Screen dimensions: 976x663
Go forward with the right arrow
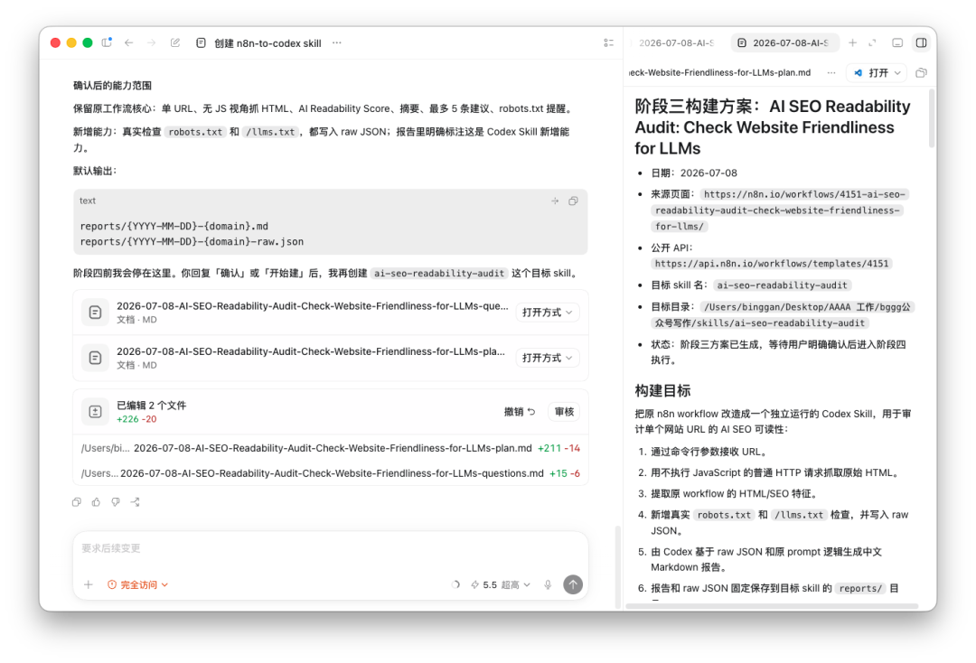click(x=151, y=43)
